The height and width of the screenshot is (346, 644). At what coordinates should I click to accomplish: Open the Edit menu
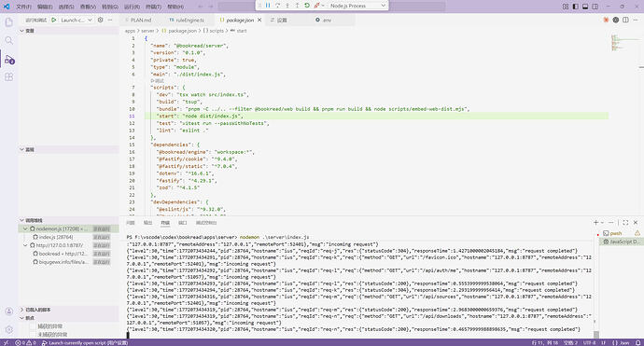pos(45,7)
